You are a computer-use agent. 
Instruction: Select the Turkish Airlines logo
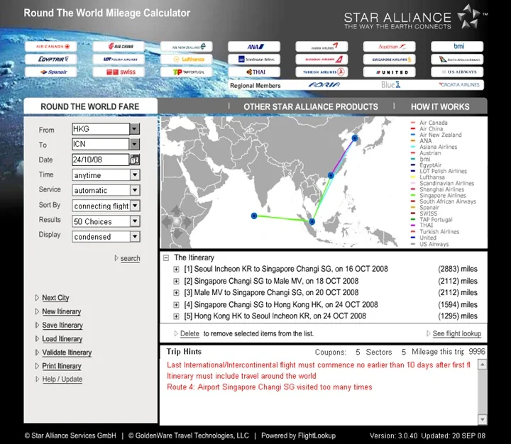point(322,72)
